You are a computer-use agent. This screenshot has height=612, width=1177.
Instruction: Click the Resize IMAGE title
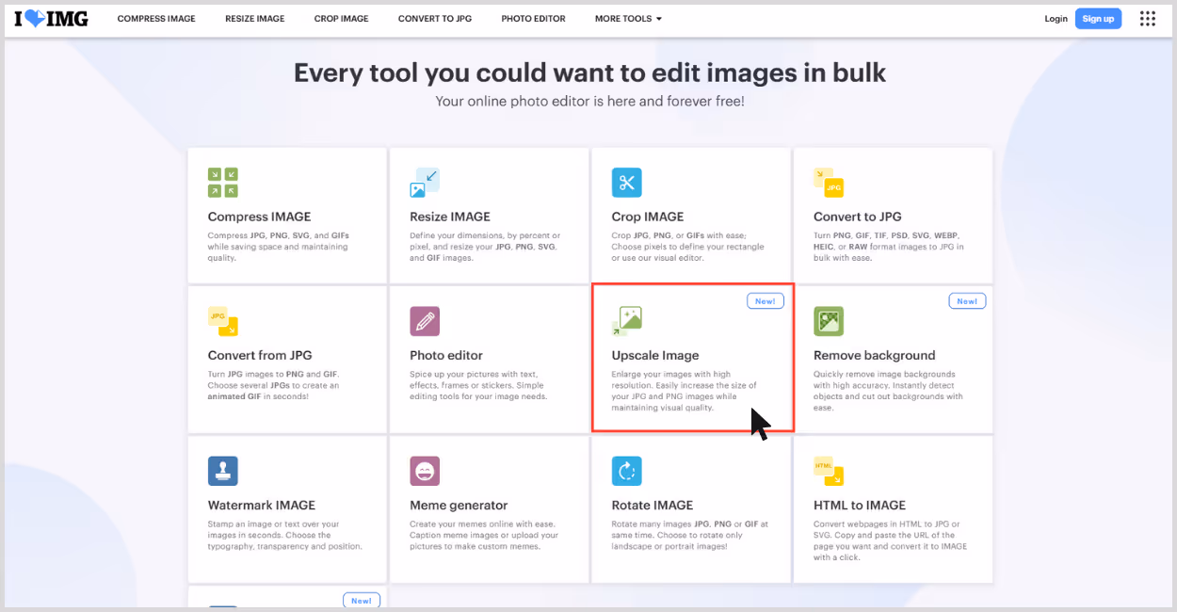pos(450,217)
